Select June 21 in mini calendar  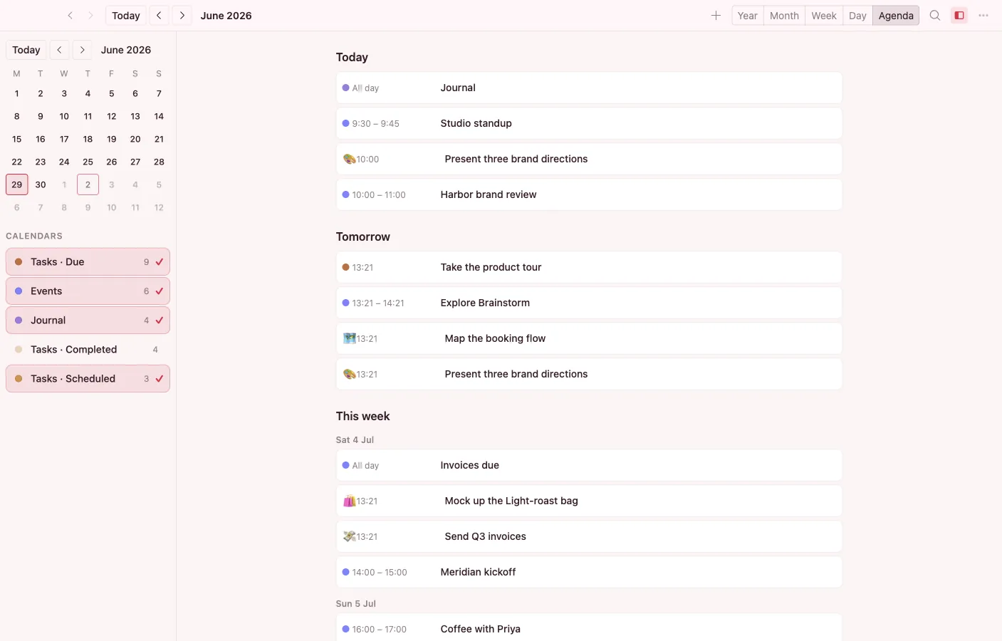159,139
